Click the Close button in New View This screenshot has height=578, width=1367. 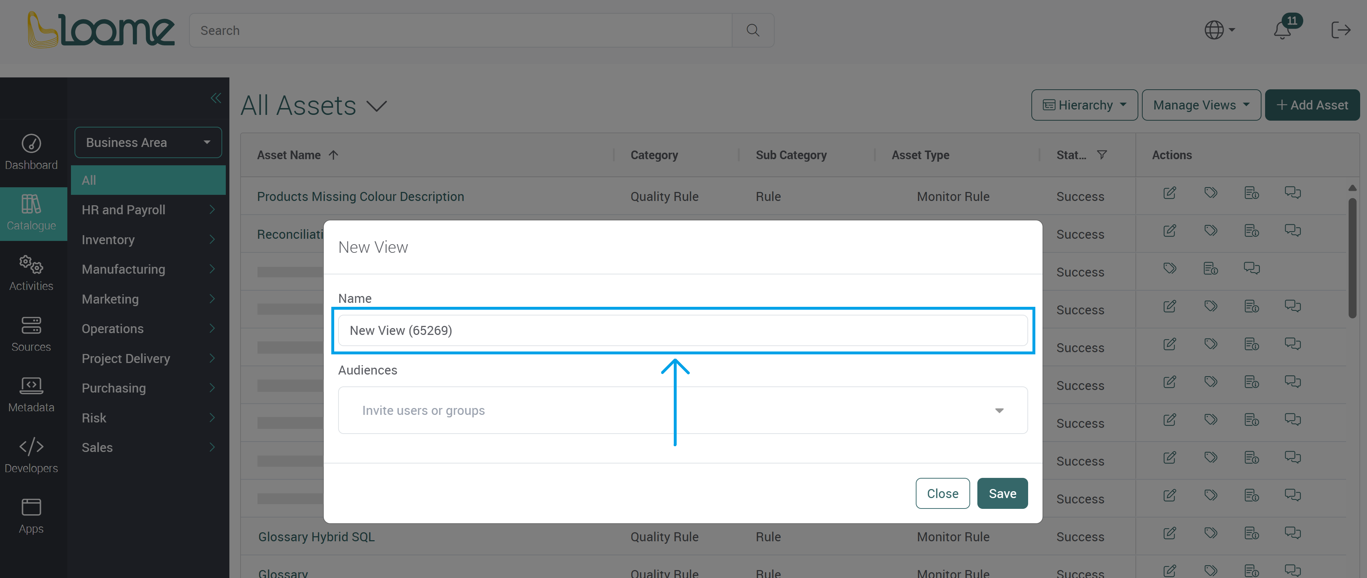[942, 494]
